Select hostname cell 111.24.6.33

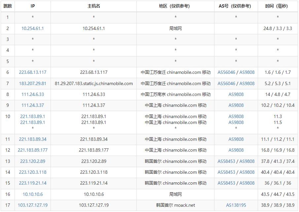[x=93, y=94]
